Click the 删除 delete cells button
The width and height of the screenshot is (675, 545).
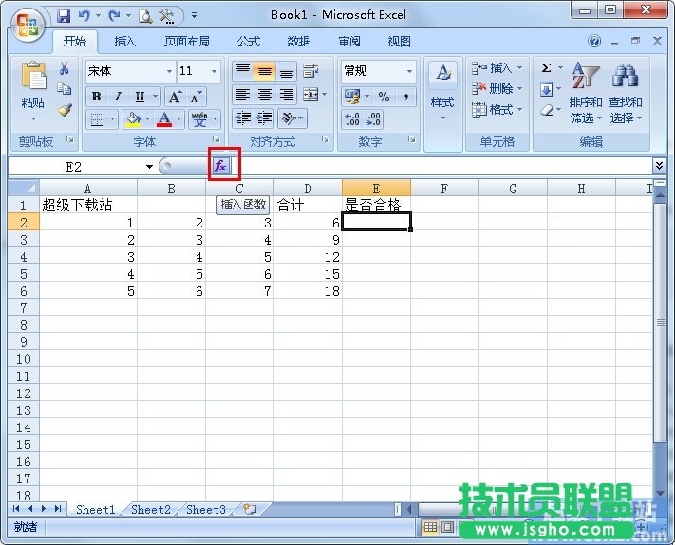[497, 89]
